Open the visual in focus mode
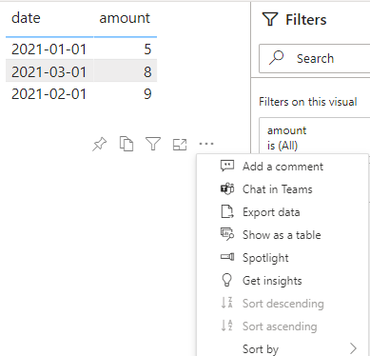The image size is (370, 356). [180, 145]
